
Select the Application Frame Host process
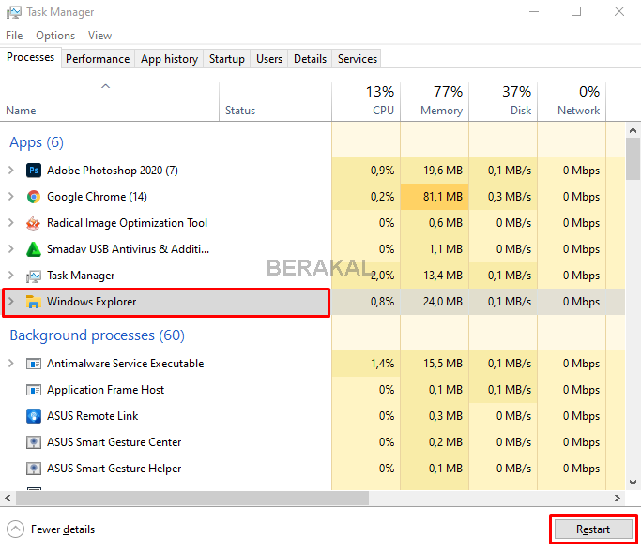click(x=313, y=390)
